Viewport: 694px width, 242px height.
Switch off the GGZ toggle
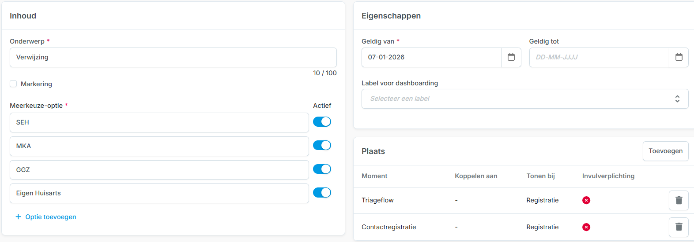[322, 169]
